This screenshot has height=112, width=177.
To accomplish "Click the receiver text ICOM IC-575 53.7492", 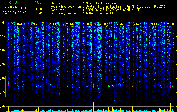I will pos(101,10).
